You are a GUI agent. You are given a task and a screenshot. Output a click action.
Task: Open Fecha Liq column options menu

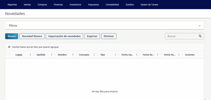tap(136, 54)
